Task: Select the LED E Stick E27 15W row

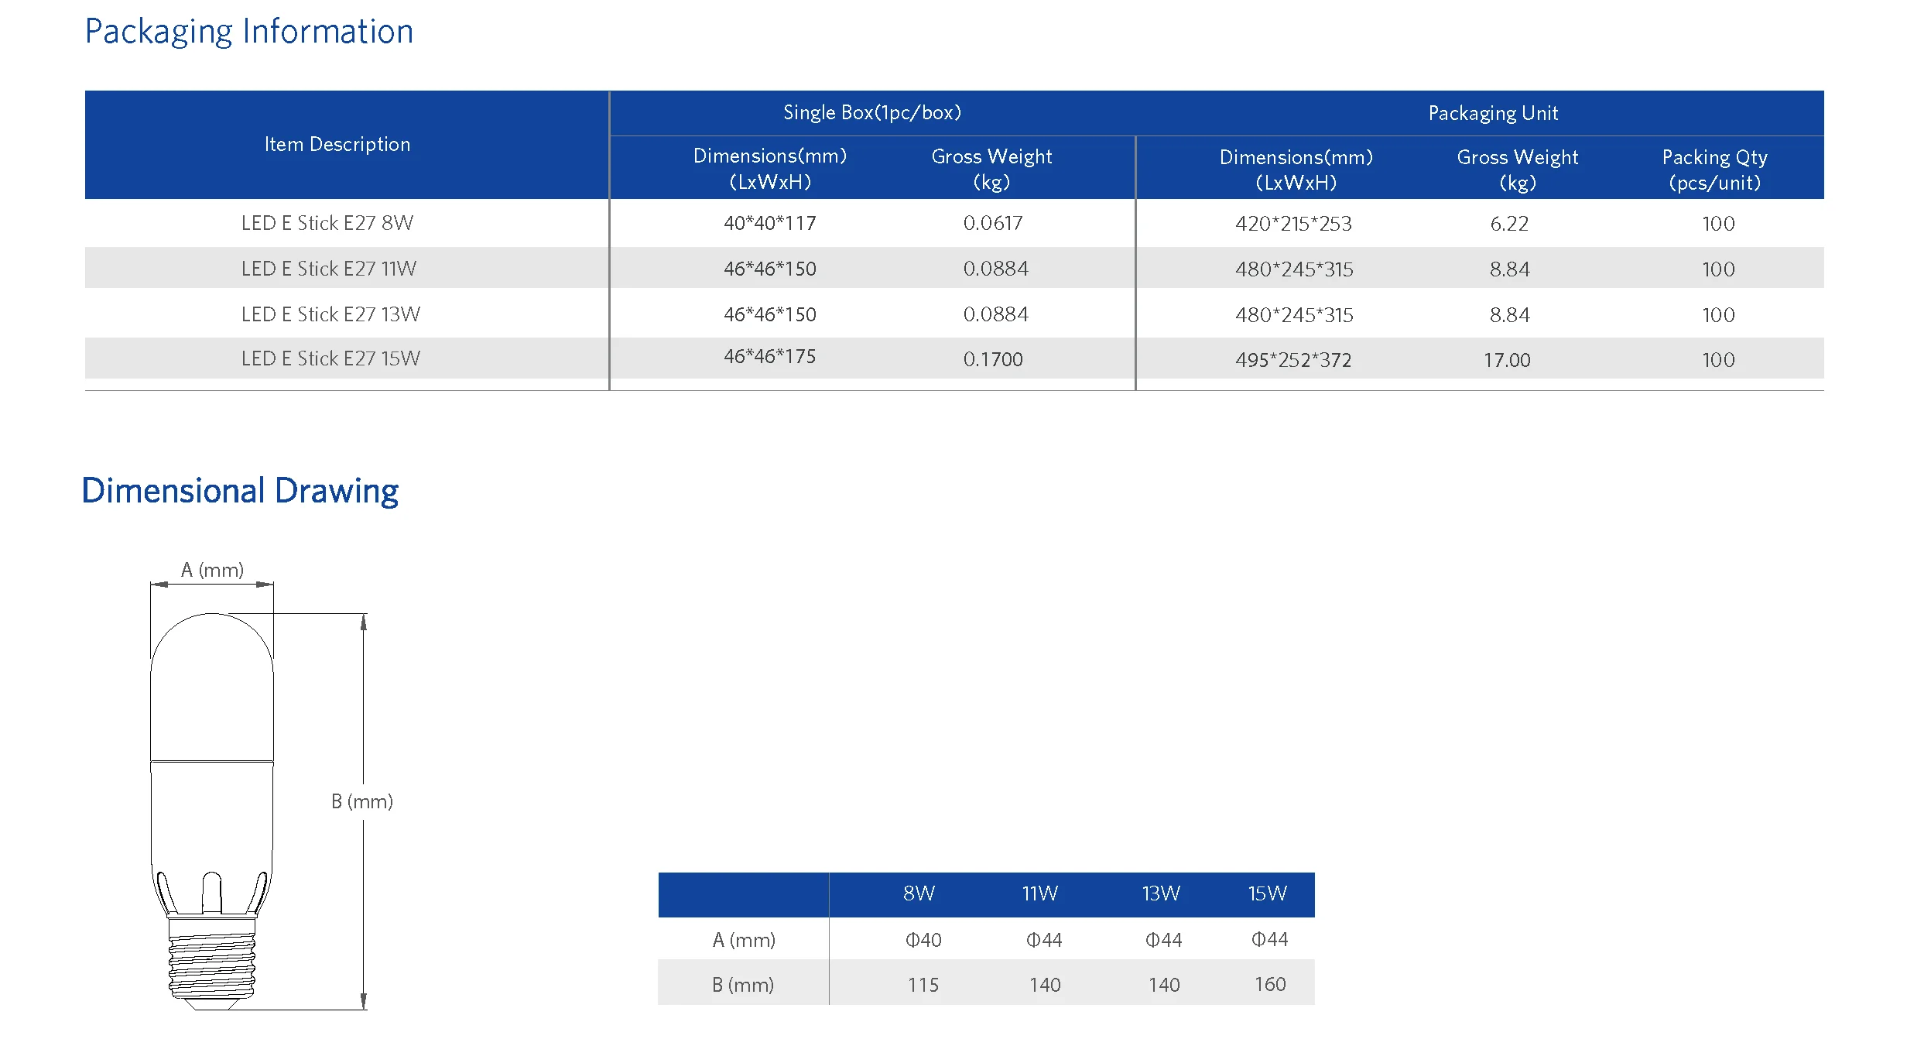Action: pyautogui.click(x=330, y=358)
